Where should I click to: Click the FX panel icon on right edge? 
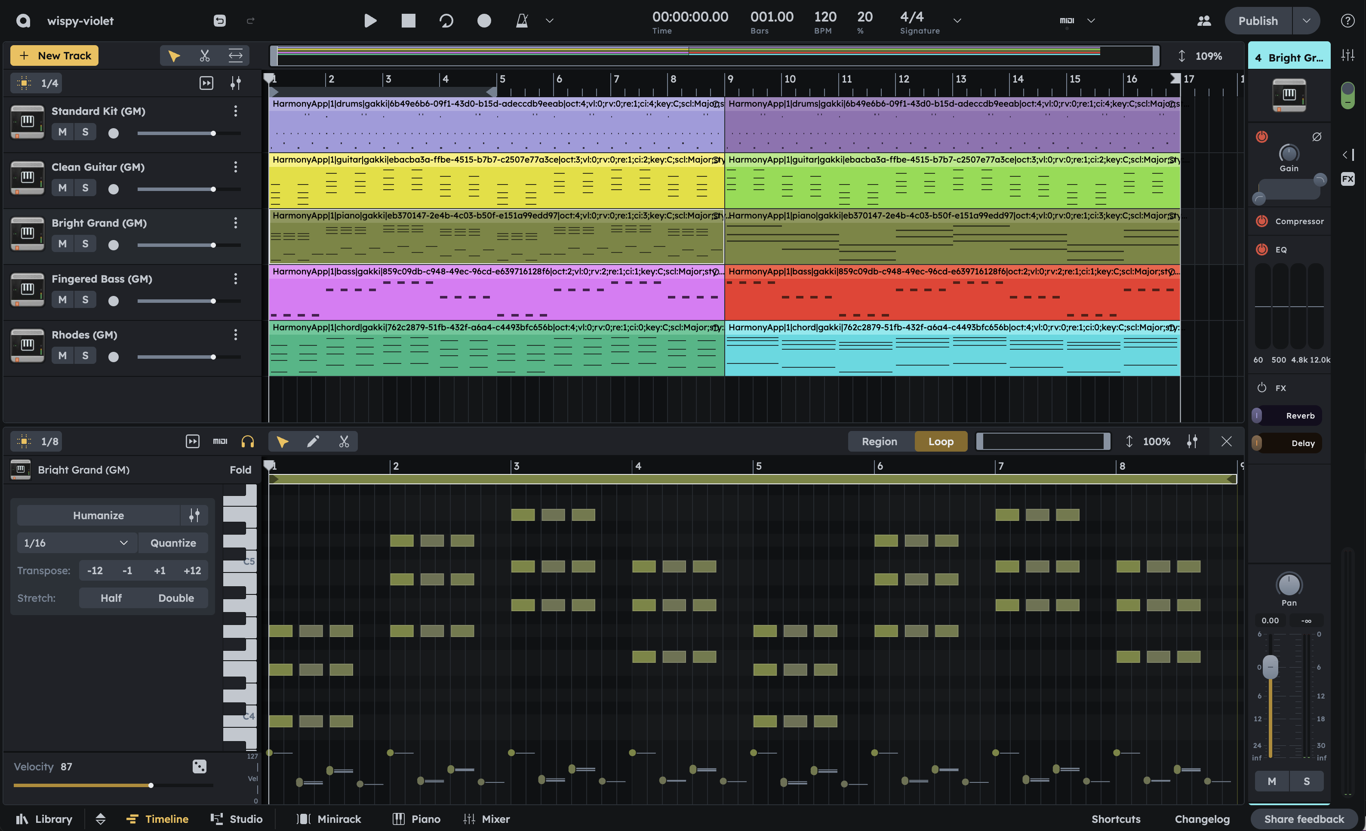click(1348, 179)
